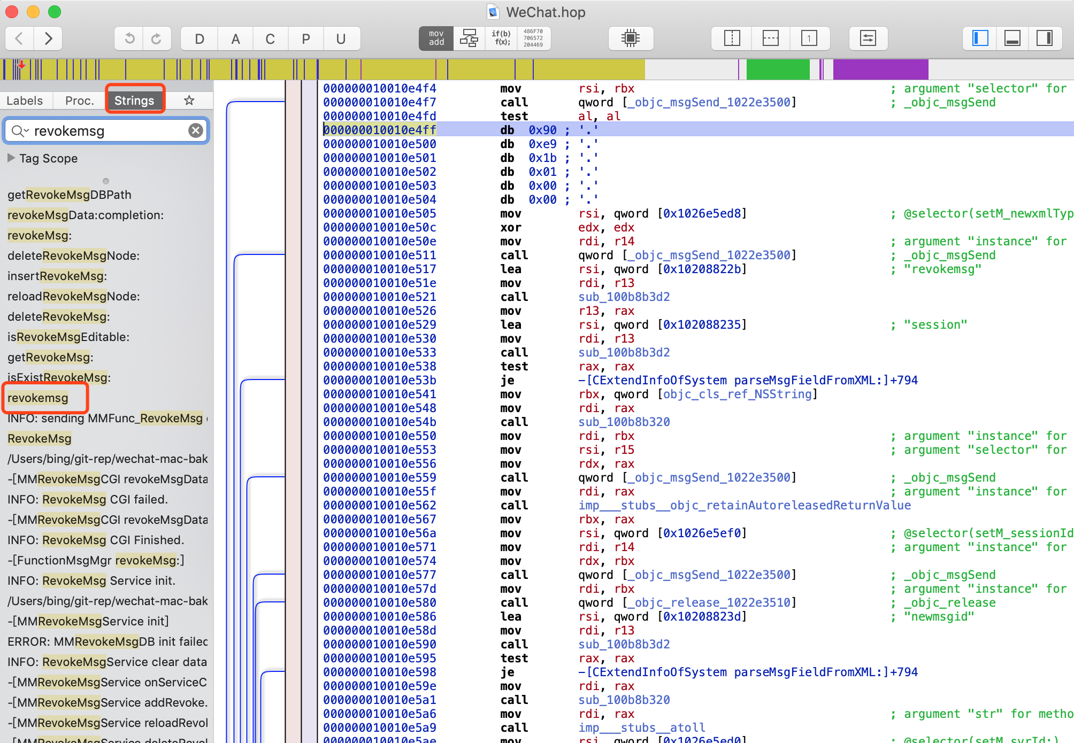Click the revokemsg search field

107,131
